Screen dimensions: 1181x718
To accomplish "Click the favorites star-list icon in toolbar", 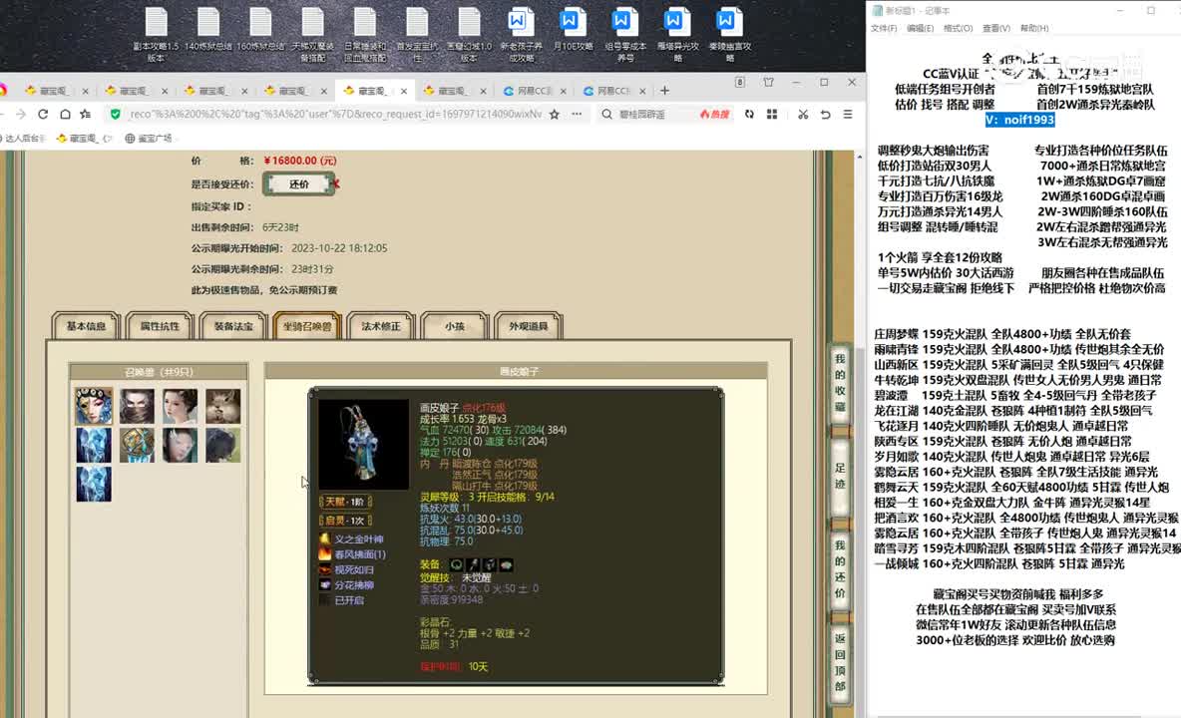I will click(86, 114).
